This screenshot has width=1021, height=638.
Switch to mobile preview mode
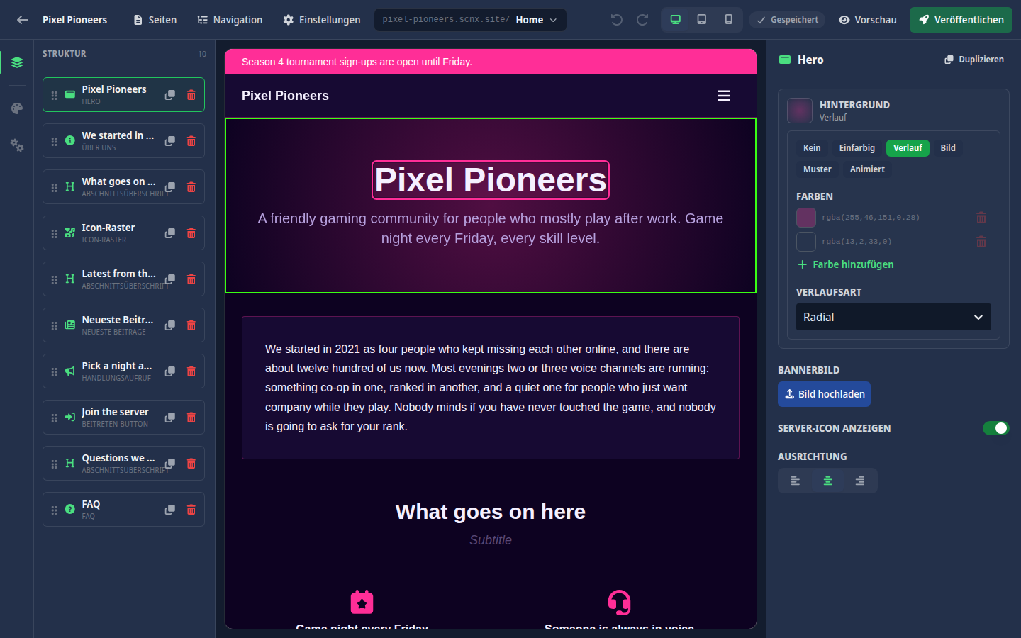pyautogui.click(x=728, y=20)
